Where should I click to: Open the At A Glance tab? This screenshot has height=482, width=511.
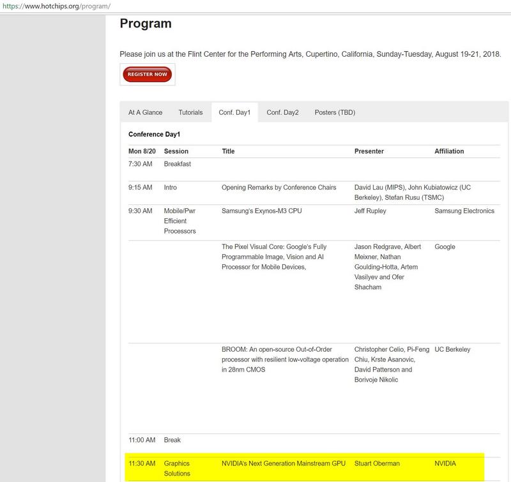[146, 112]
